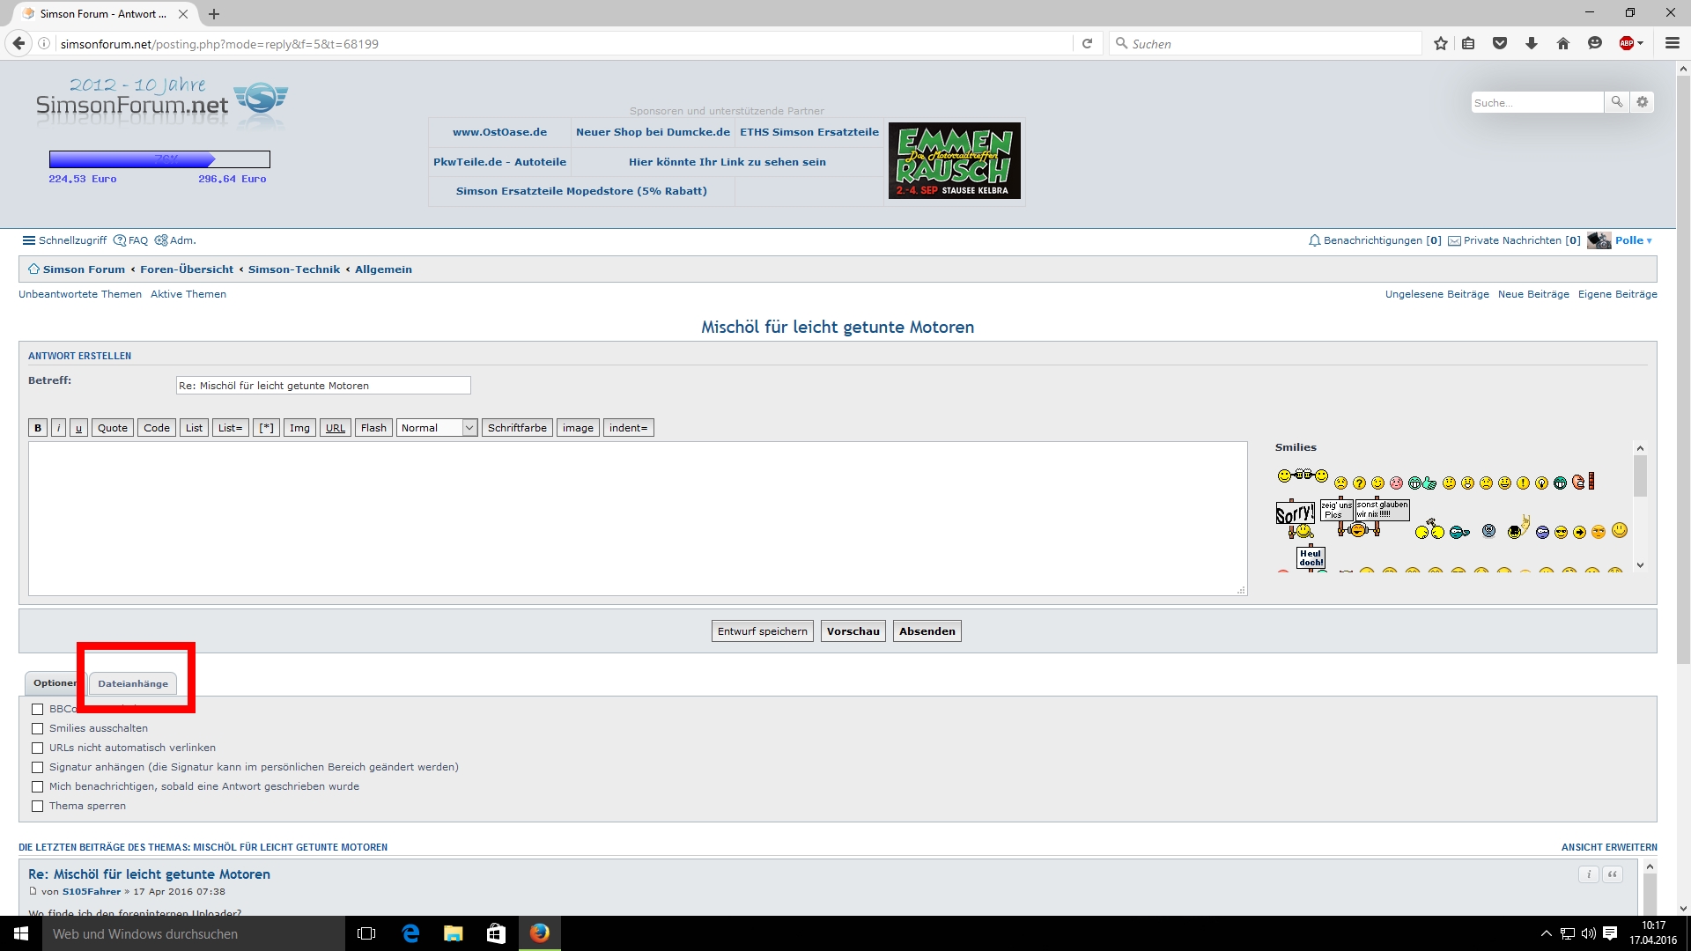Viewport: 1691px width, 951px height.
Task: Go to Foren-Übersicht breadcrumb
Action: tap(187, 269)
